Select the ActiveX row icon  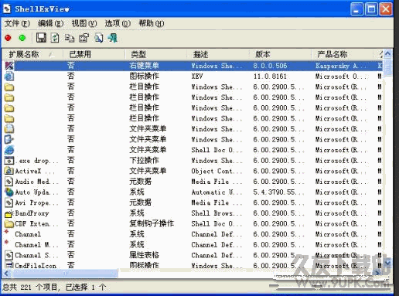click(x=9, y=171)
